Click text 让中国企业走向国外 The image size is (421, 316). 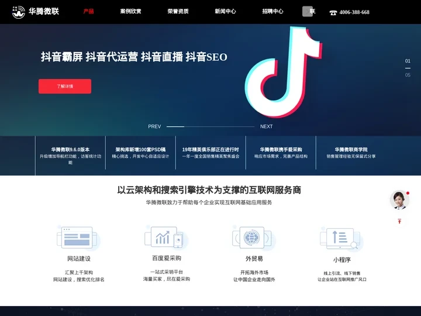click(x=254, y=280)
